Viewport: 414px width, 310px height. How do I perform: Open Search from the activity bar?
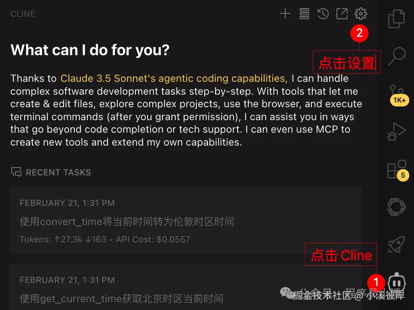(396, 56)
